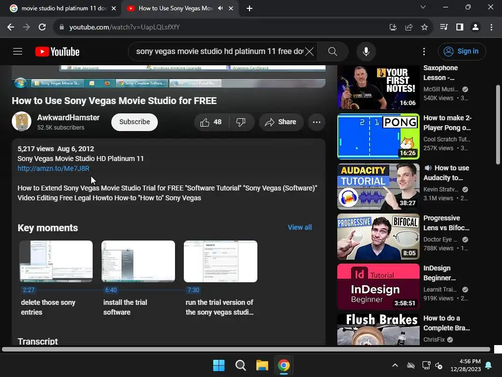Screen dimensions: 502x377
Task: Click the vertical page scrollbar
Action: point(498,125)
